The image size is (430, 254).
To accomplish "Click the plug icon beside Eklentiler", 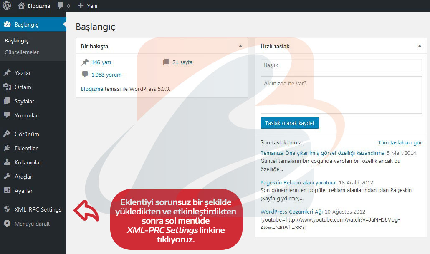I will pos(7,148).
